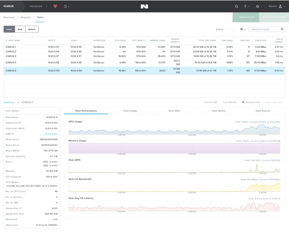Click the Remove Host X icon
Screen dimensions: 289x235
click(x=243, y=102)
